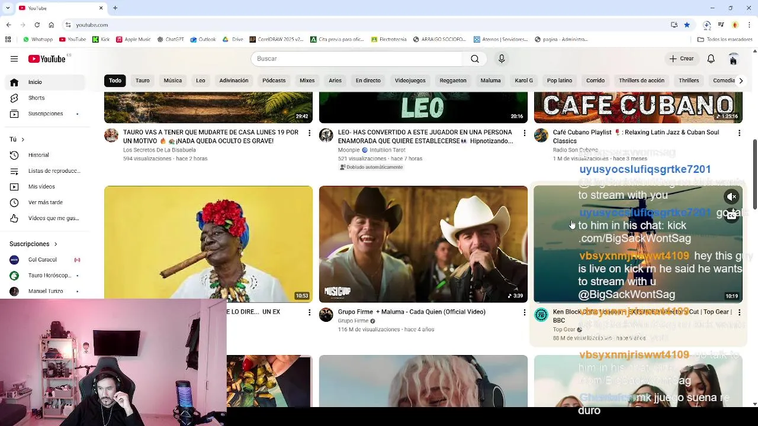Select the En directo filter chip
The height and width of the screenshot is (426, 758).
point(368,80)
